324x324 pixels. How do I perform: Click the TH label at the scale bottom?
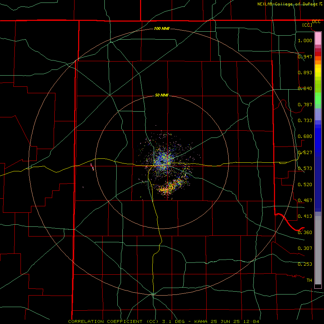[x=309, y=280]
